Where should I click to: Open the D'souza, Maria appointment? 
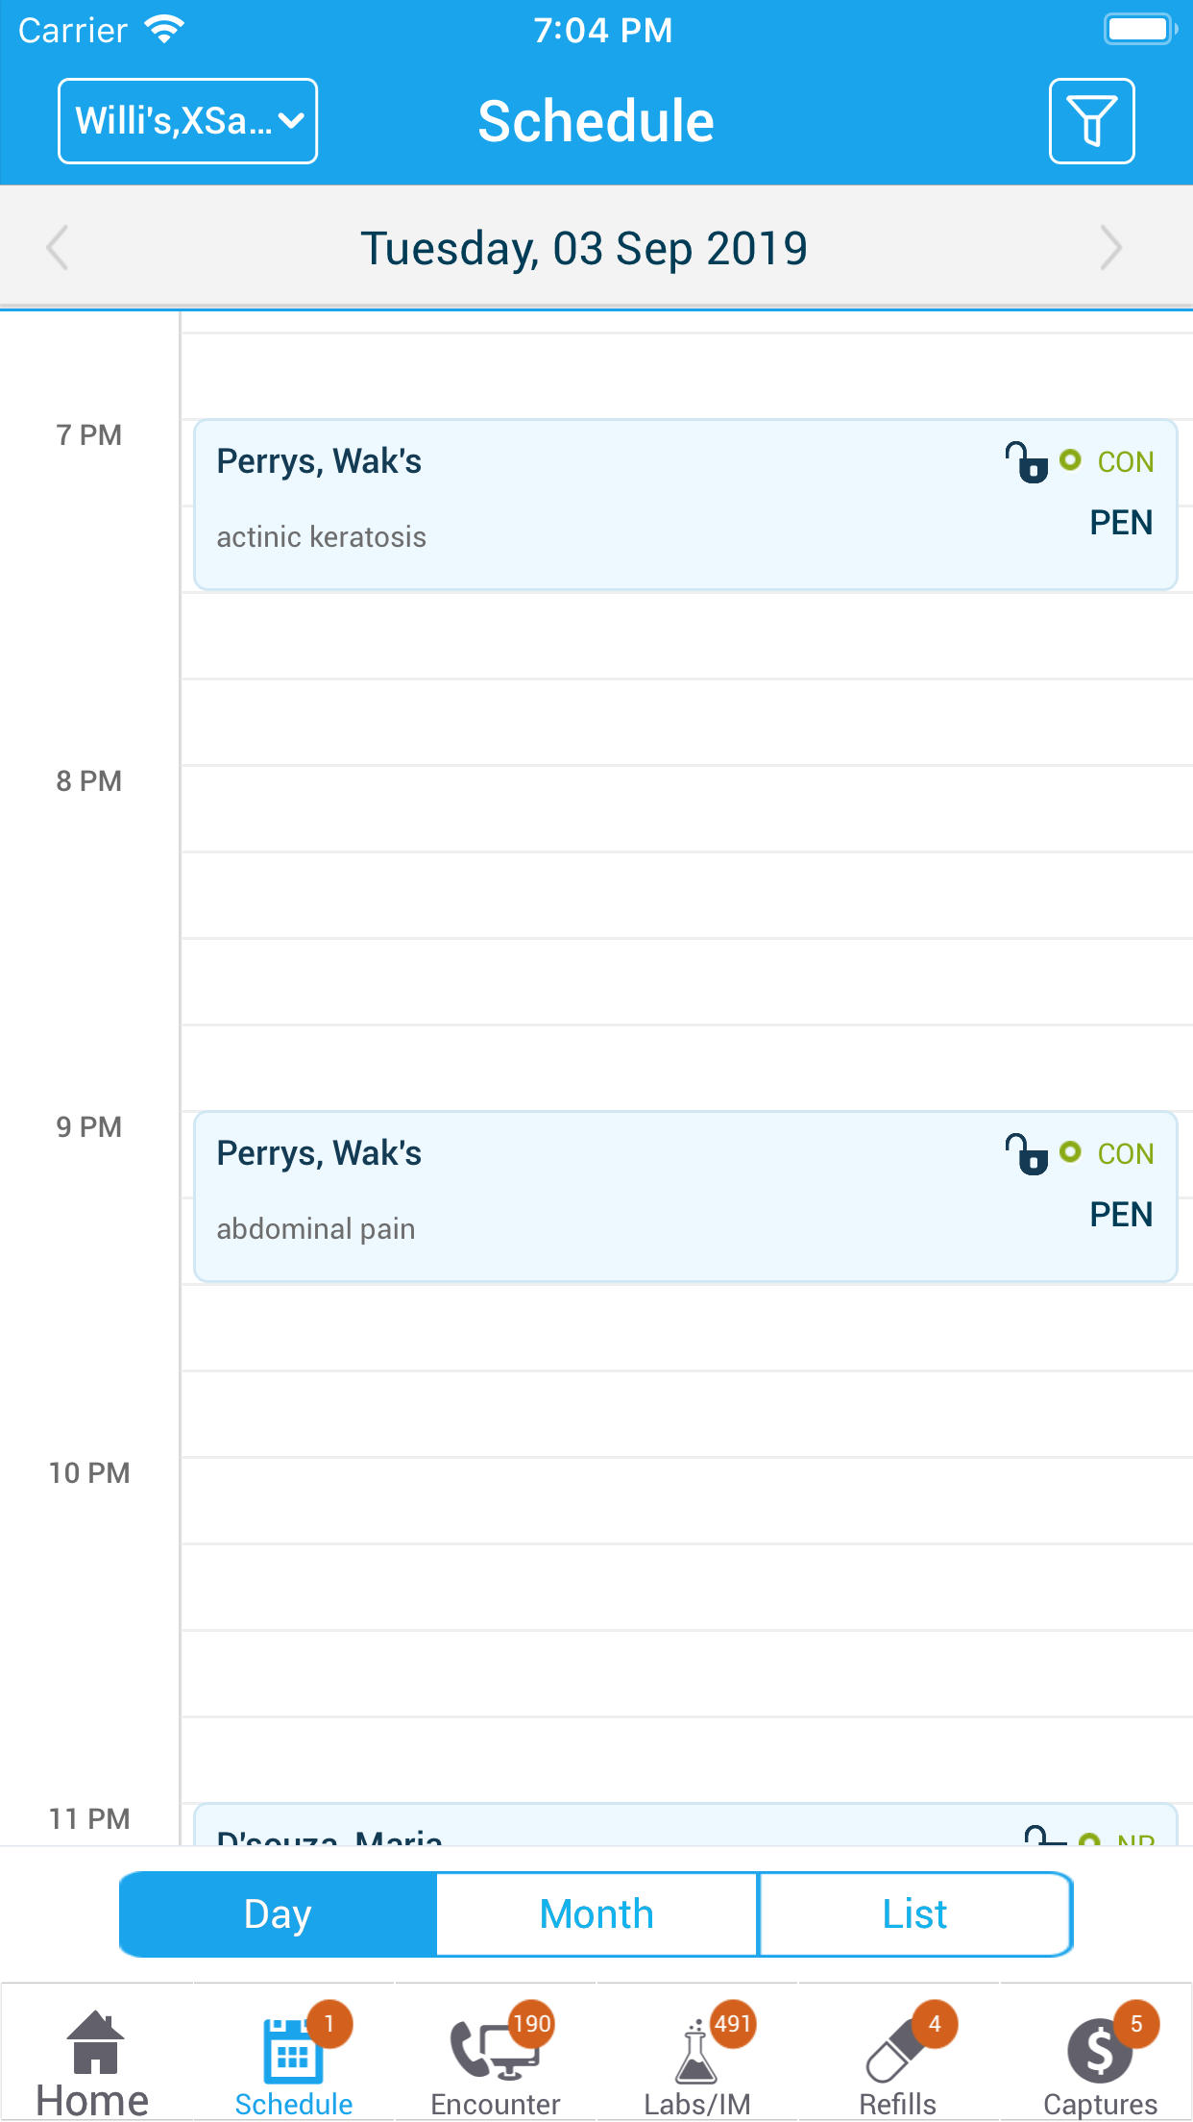(x=686, y=1824)
